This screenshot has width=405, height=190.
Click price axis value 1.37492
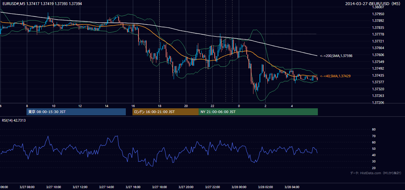point(378,68)
